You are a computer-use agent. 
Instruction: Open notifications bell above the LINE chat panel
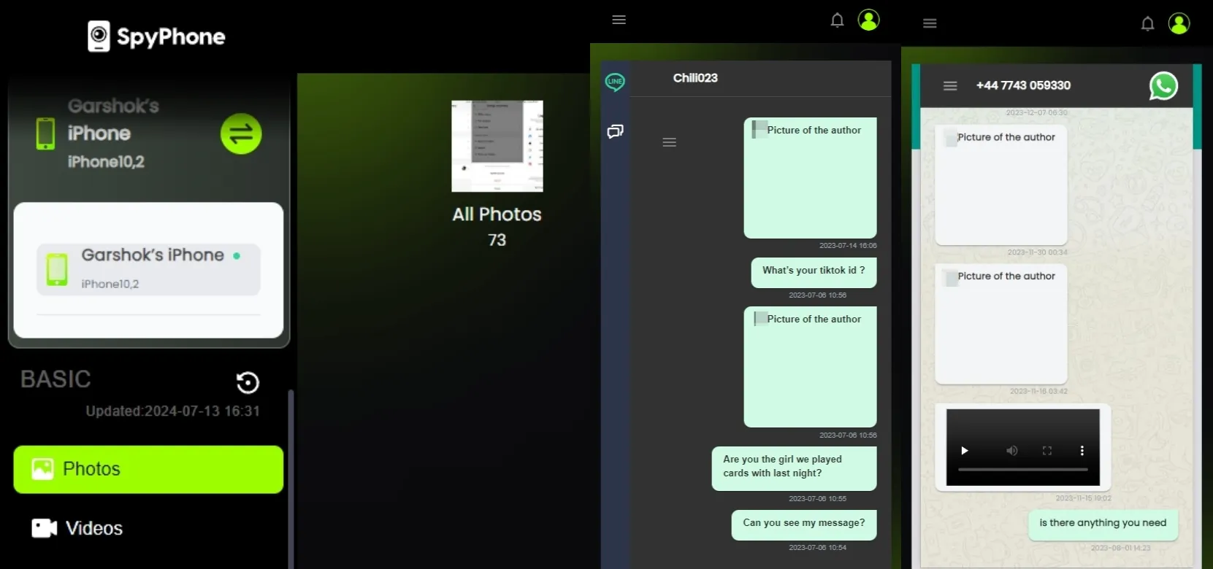point(838,20)
